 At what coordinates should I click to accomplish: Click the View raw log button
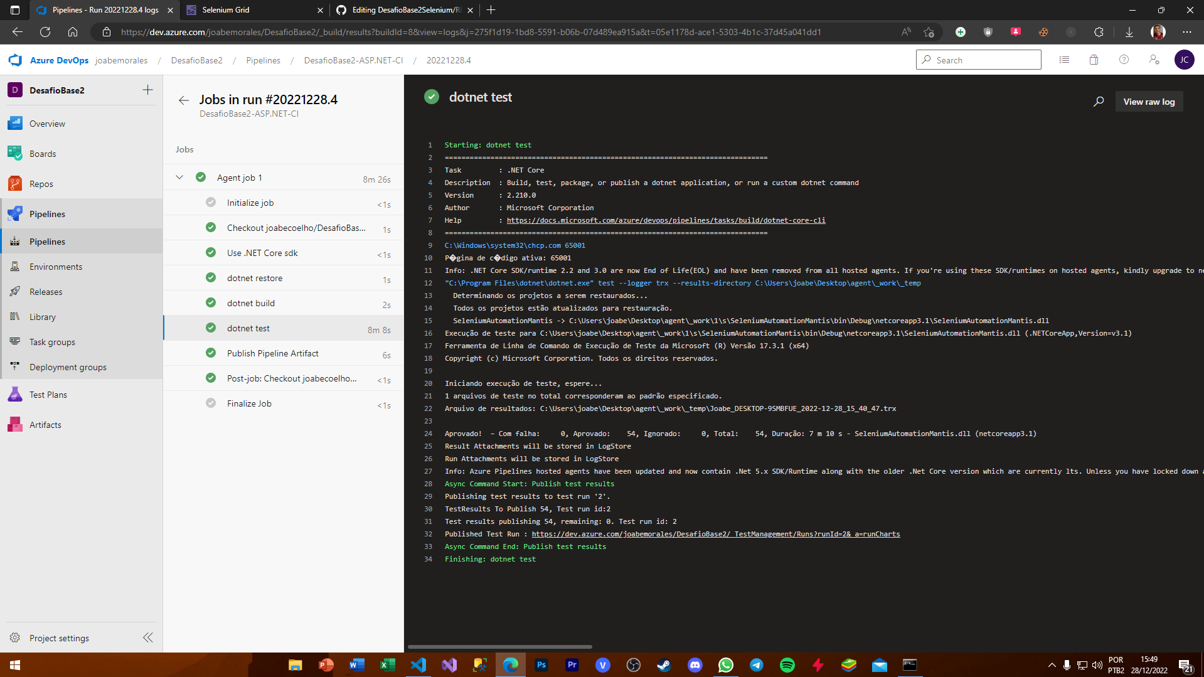point(1148,101)
